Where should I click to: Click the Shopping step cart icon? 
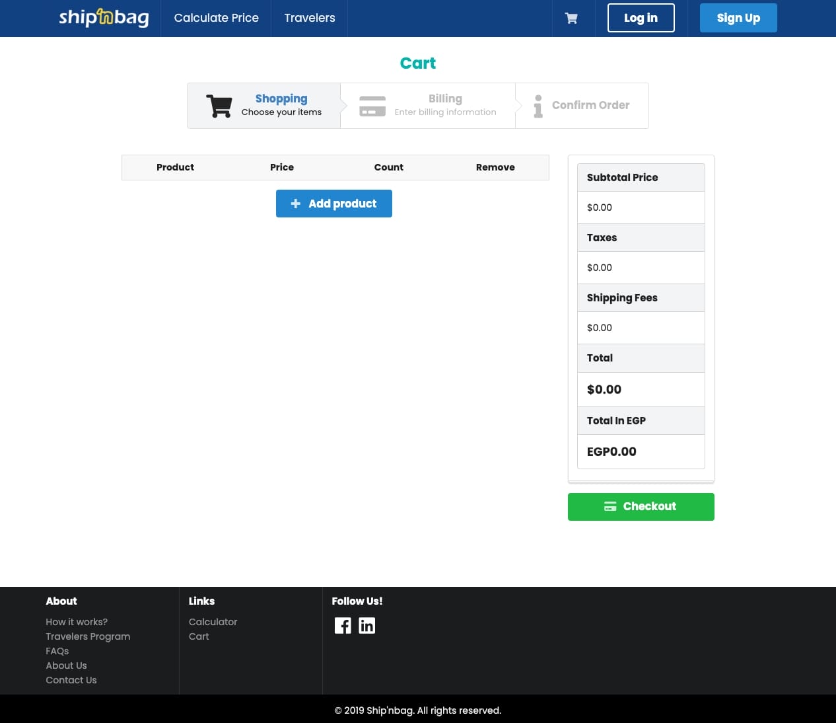(219, 106)
